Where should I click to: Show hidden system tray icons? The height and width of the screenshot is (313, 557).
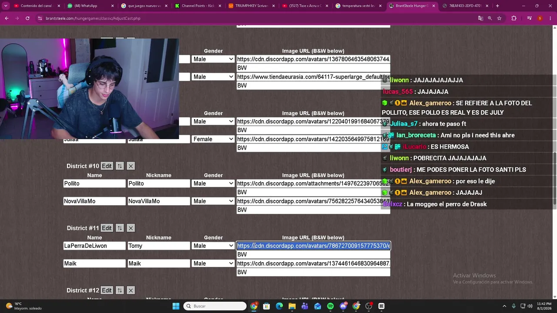pyautogui.click(x=504, y=306)
